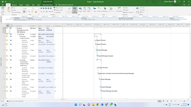
Task: Click the Executing phase on the timeline
Action: 99,19
